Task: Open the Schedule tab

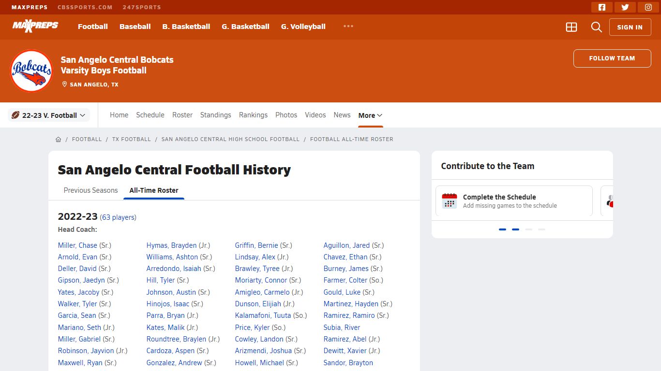Action: [150, 115]
